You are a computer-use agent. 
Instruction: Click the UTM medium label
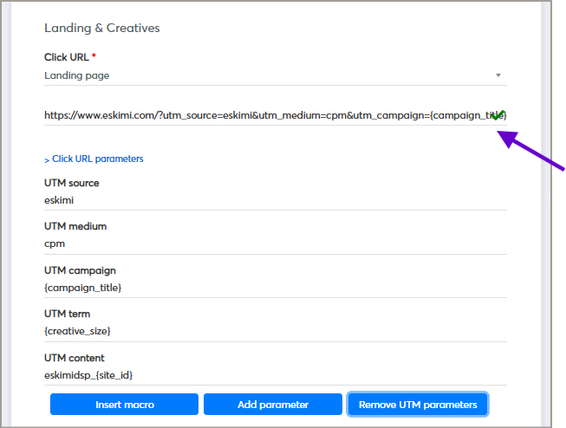pyautogui.click(x=75, y=226)
